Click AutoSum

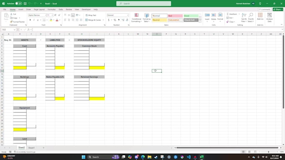(x=232, y=14)
